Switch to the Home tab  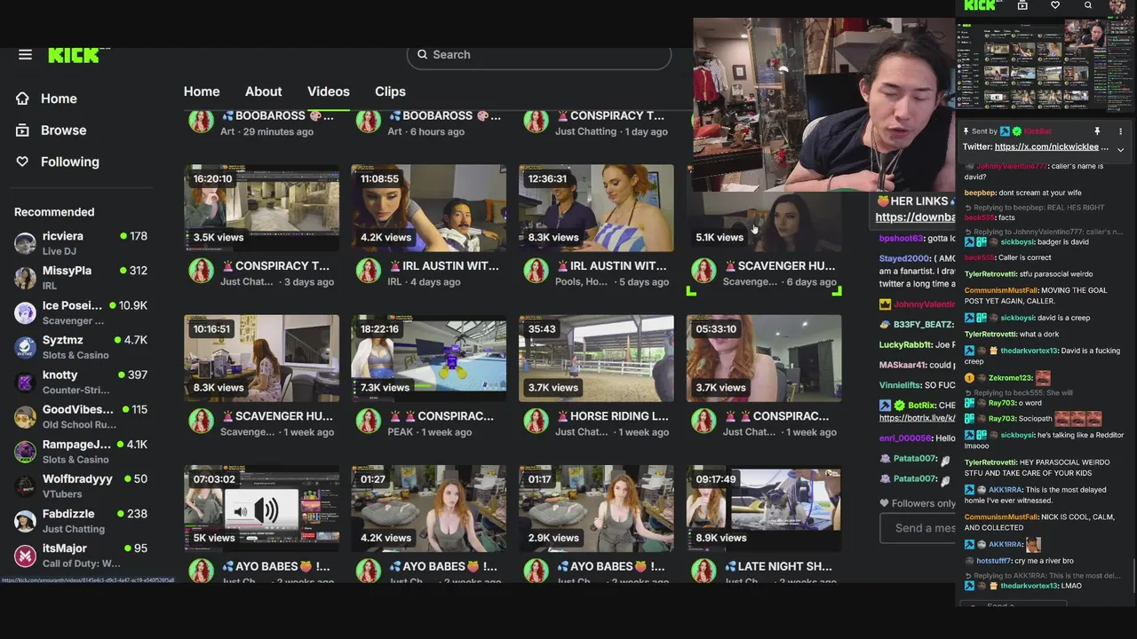tap(202, 91)
